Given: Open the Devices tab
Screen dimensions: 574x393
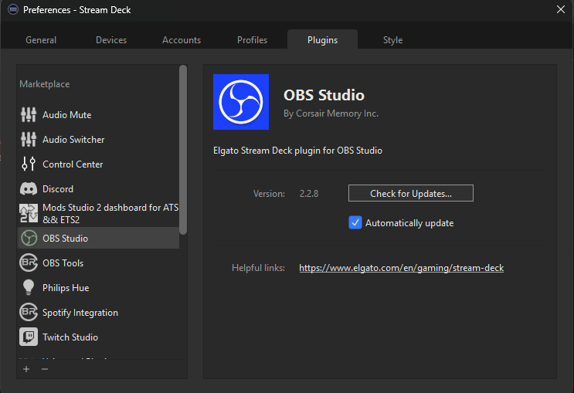Looking at the screenshot, I should point(111,40).
